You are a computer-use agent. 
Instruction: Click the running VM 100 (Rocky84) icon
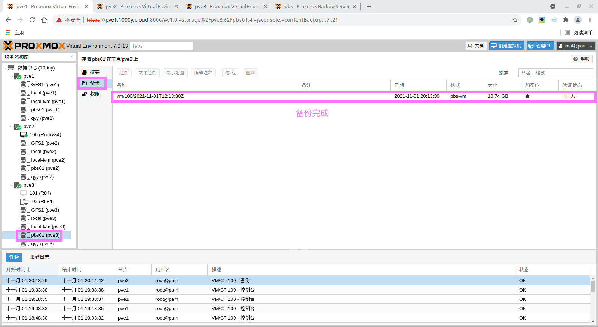[x=24, y=135]
